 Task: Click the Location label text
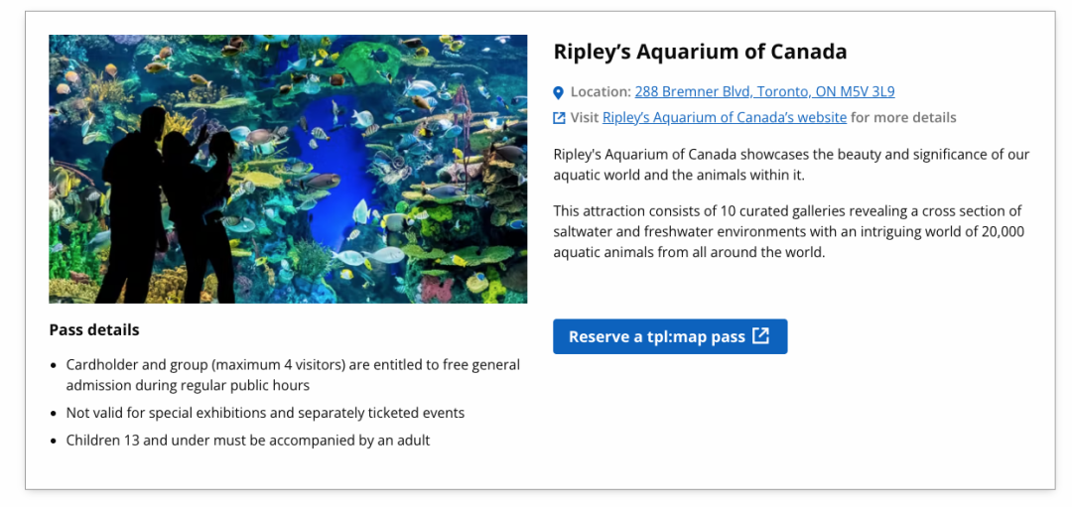[601, 91]
